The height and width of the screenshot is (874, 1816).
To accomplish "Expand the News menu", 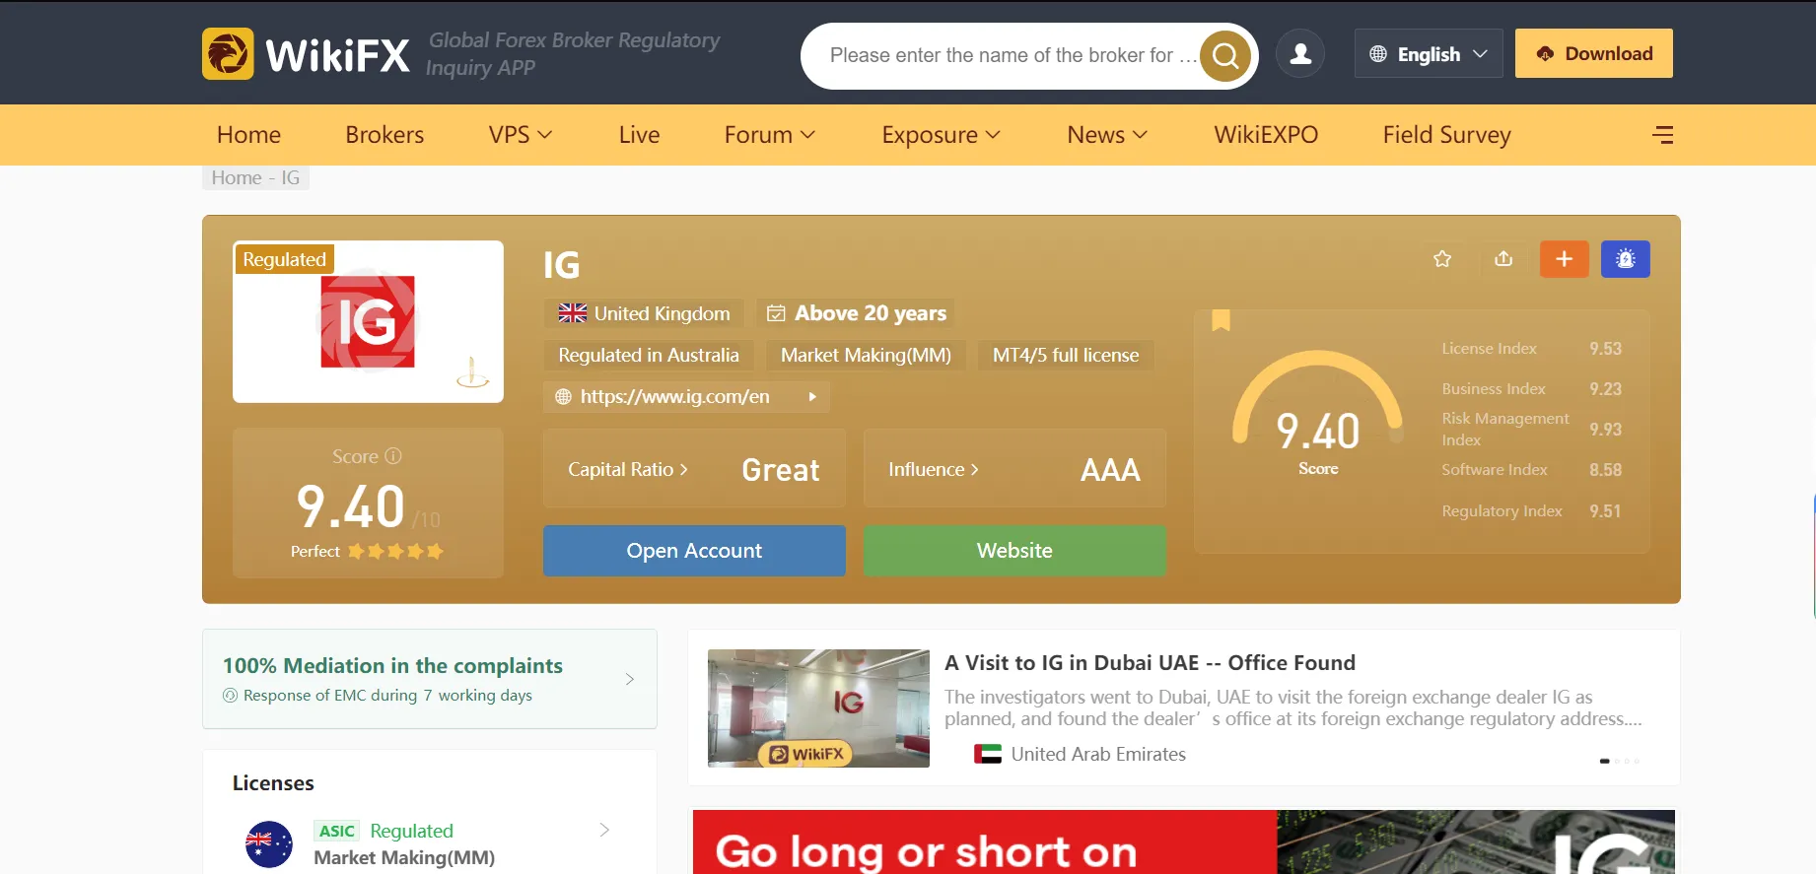I will pos(1107,135).
